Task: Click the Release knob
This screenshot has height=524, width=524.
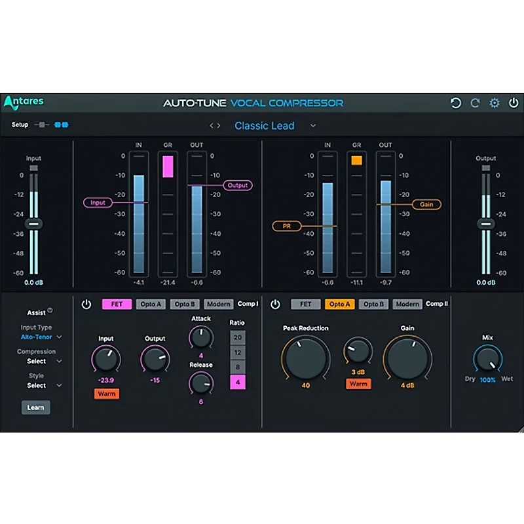Action: tap(201, 383)
